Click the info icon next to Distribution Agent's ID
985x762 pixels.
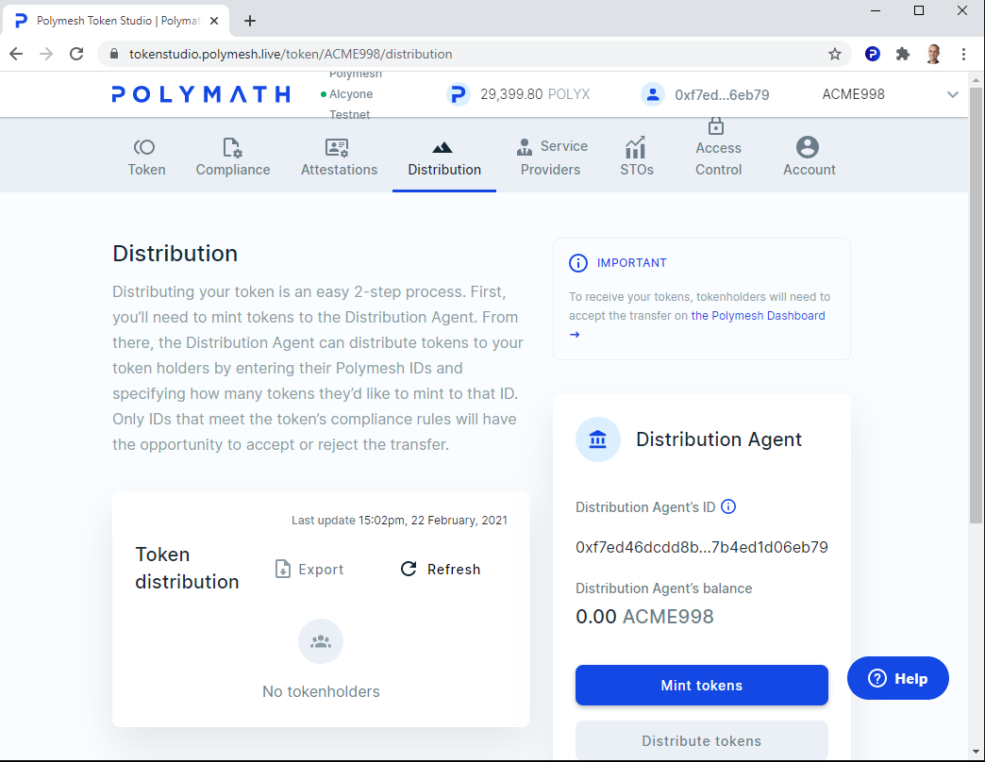coord(728,506)
